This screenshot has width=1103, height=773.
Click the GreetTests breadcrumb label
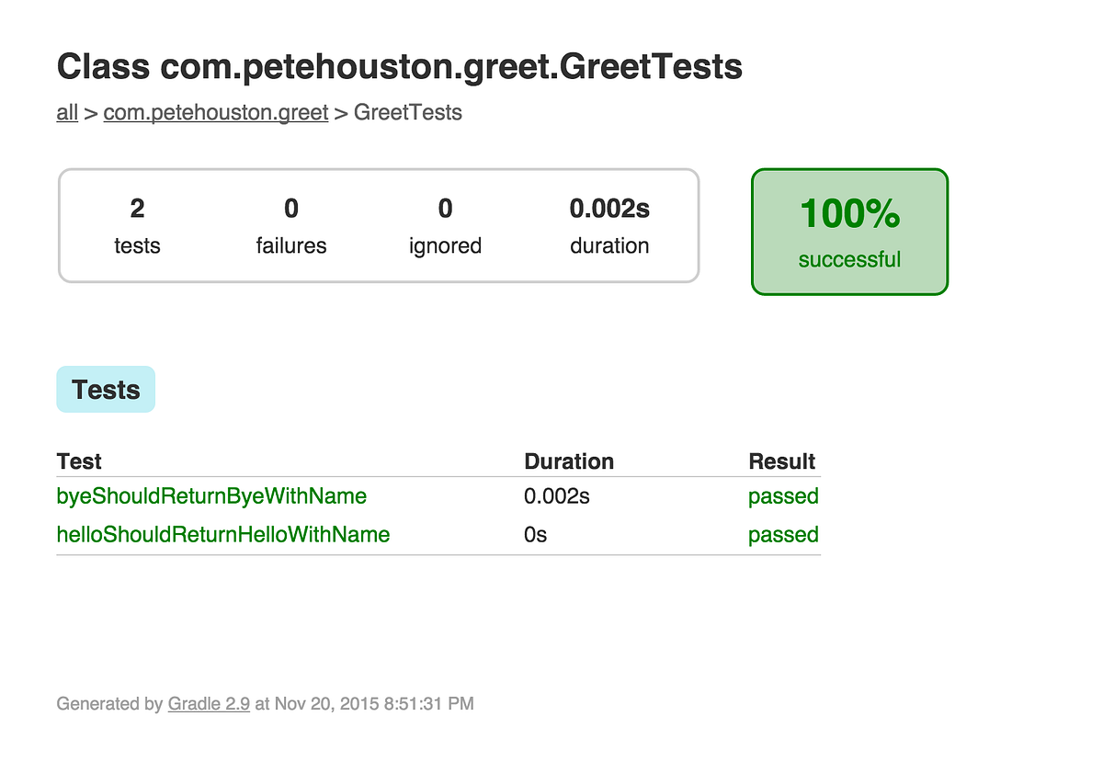pos(407,112)
